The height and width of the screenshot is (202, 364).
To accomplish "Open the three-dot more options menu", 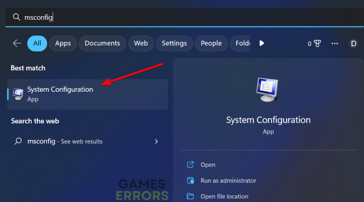I will point(334,44).
